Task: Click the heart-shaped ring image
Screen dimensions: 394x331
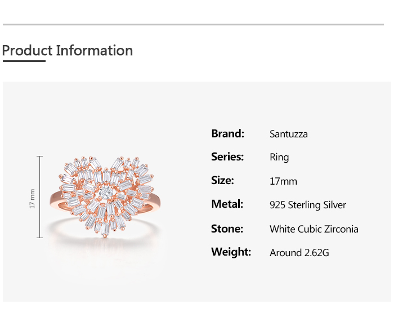Action: 104,194
